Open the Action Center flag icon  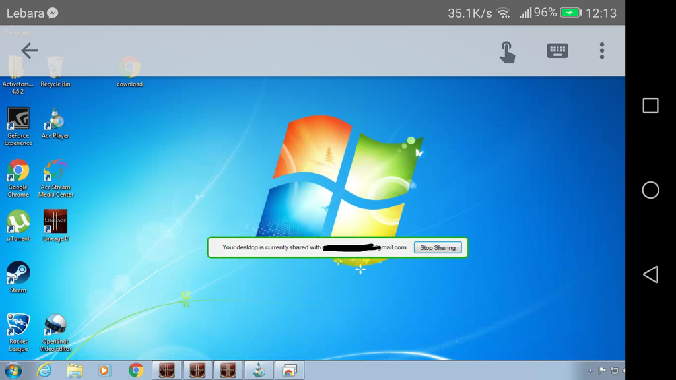pos(602,371)
